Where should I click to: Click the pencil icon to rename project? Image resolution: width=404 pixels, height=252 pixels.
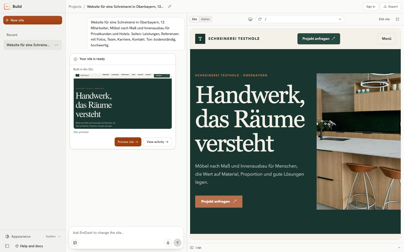pos(169,7)
